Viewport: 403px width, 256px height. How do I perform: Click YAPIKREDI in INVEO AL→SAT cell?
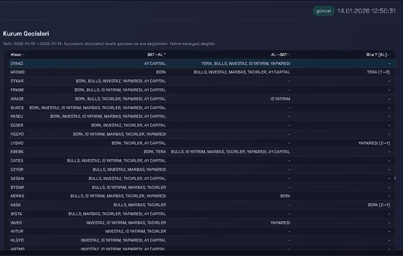(x=280, y=223)
